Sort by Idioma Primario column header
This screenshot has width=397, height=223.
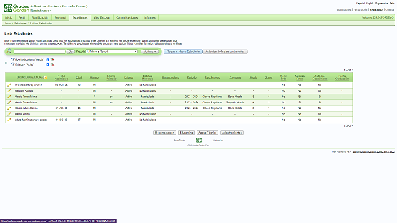click(112, 77)
